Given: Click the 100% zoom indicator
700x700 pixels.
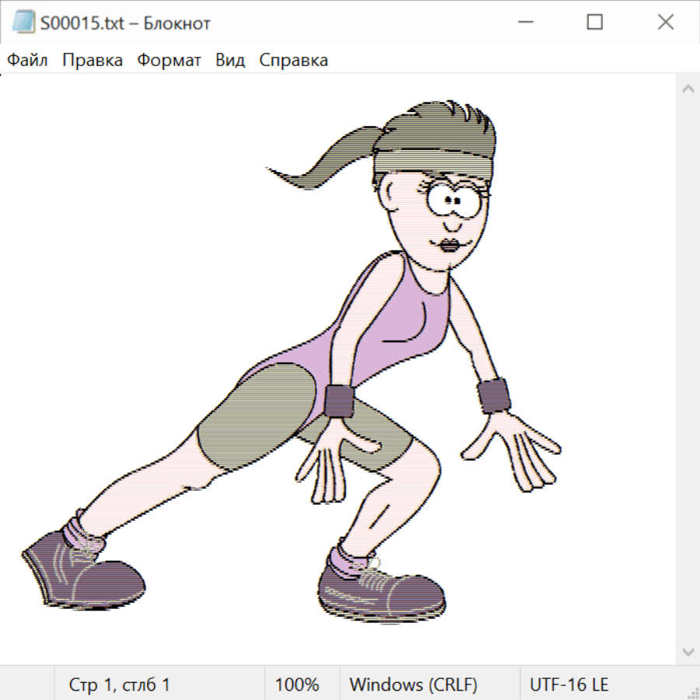Looking at the screenshot, I should click(297, 685).
